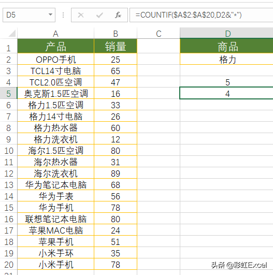Click sales value 35 in column B

tap(116, 253)
